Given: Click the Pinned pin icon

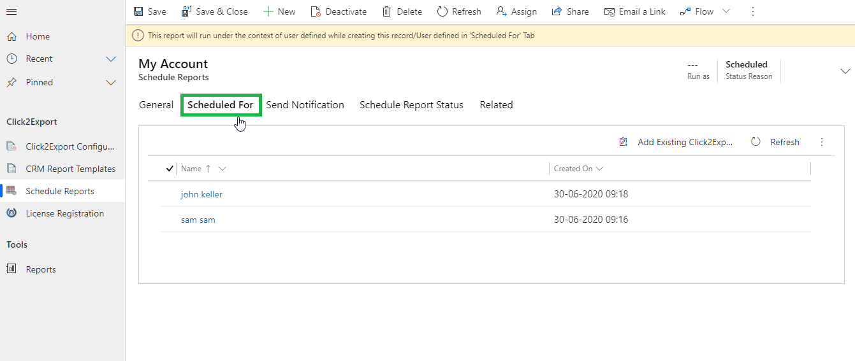Looking at the screenshot, I should click(x=11, y=82).
